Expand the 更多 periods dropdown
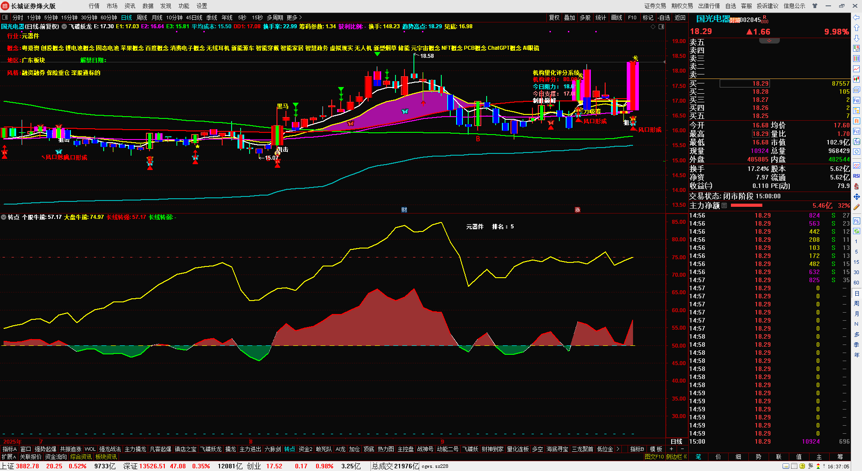 tap(294, 17)
